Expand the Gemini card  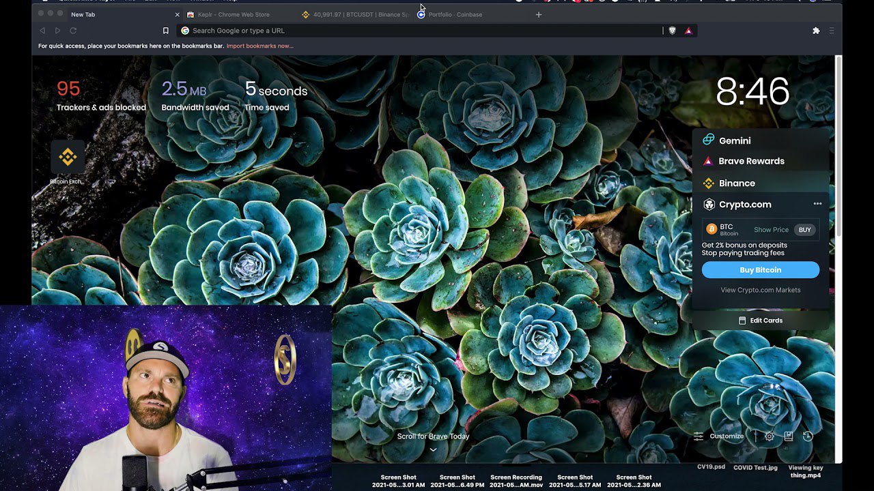(761, 140)
